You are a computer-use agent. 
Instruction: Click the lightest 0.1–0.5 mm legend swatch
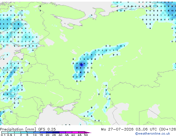click(x=5, y=132)
